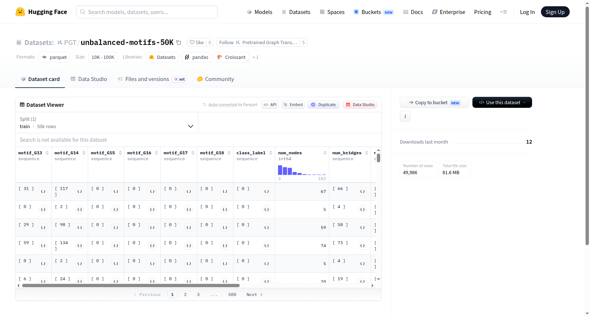Show additional libraries +1
This screenshot has height=317, width=590.
coord(256,57)
